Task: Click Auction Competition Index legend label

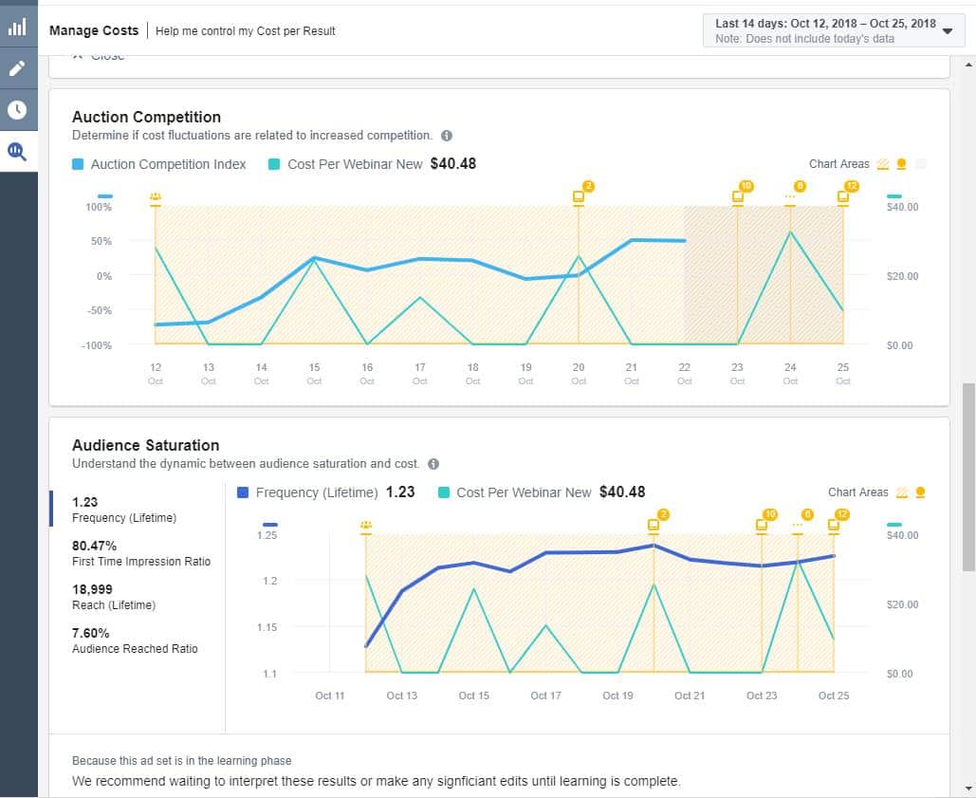Action: (168, 164)
